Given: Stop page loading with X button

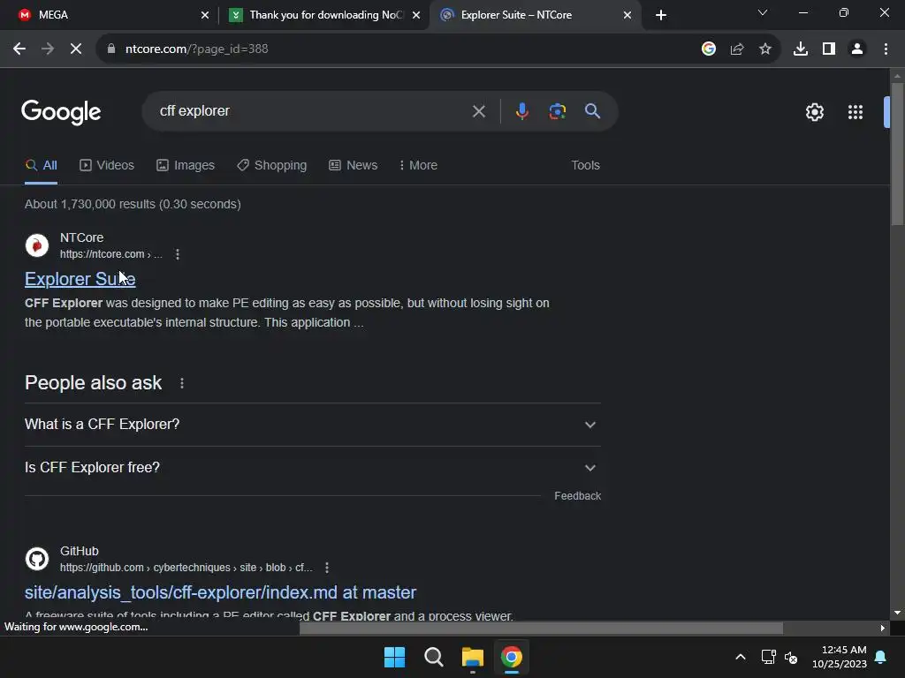Looking at the screenshot, I should (x=76, y=49).
